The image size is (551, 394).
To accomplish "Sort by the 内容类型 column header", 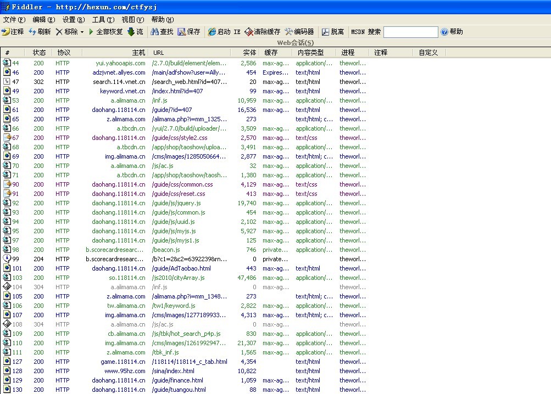I will click(314, 53).
